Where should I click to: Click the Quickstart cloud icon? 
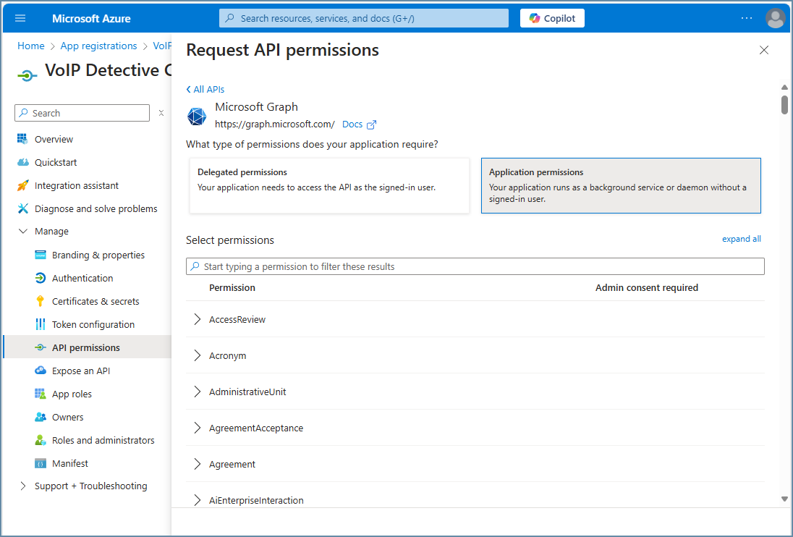pos(22,162)
